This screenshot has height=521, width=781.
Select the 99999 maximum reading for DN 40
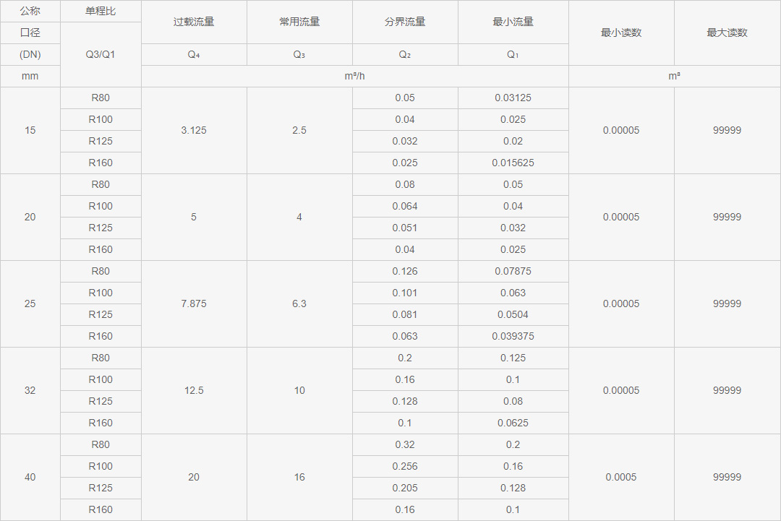(x=726, y=477)
